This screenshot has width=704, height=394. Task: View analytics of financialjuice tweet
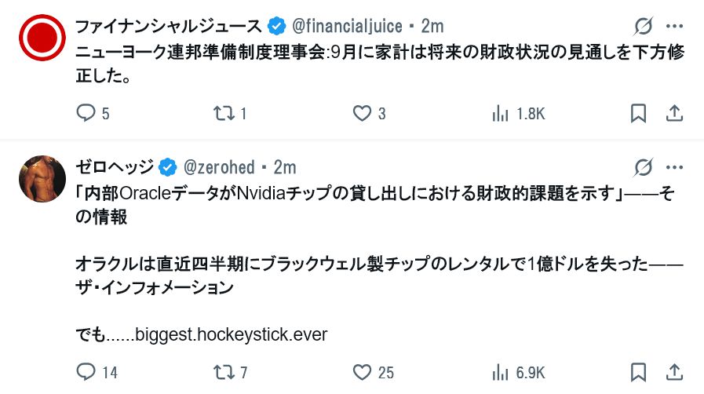[x=500, y=114]
